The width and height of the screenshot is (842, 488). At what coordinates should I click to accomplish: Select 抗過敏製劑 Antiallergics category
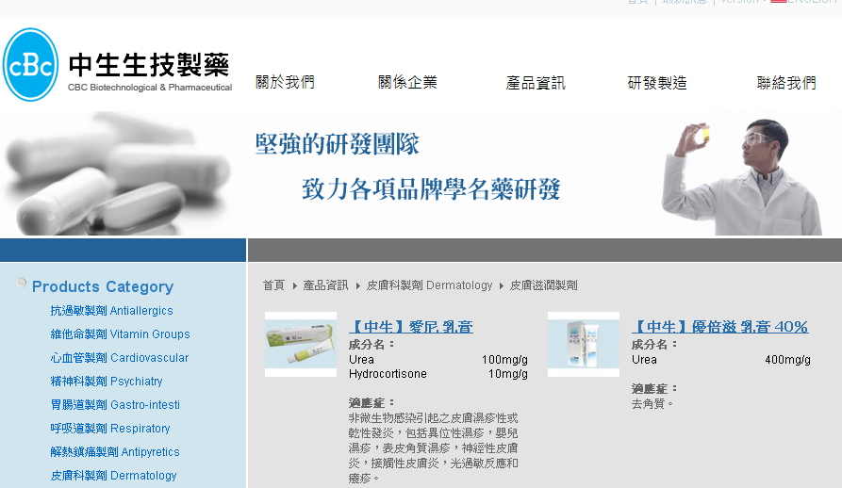111,311
